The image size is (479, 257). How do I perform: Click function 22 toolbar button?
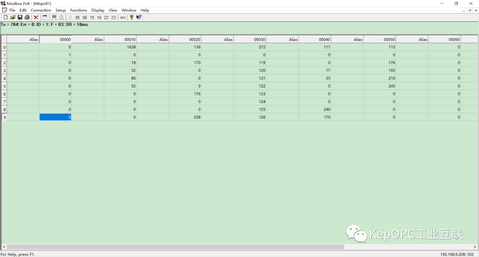(x=106, y=18)
